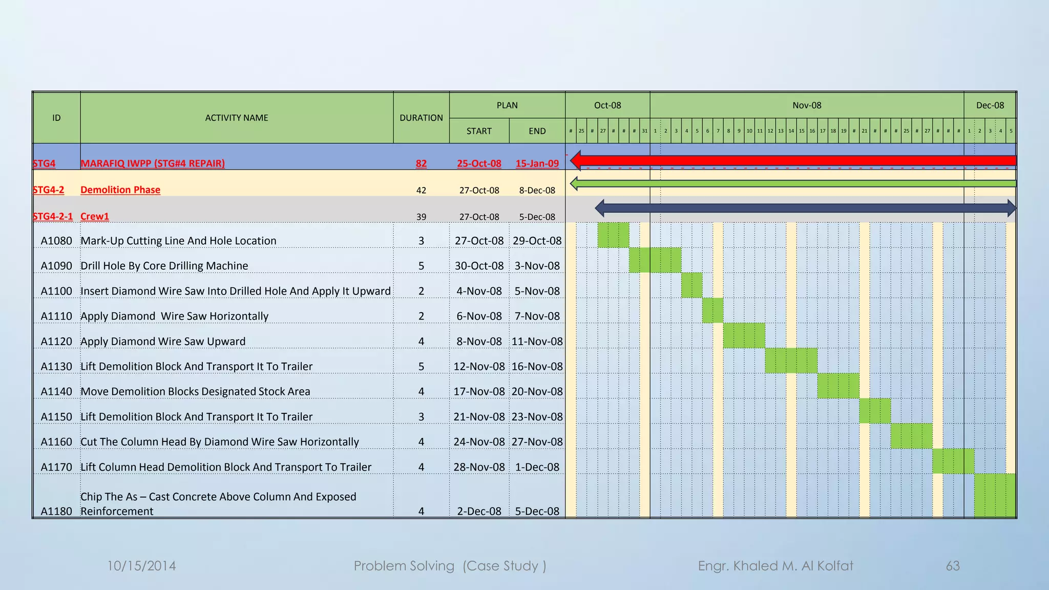This screenshot has height=590, width=1049.
Task: Select the ACTIVITY NAME column header
Action: coord(237,118)
